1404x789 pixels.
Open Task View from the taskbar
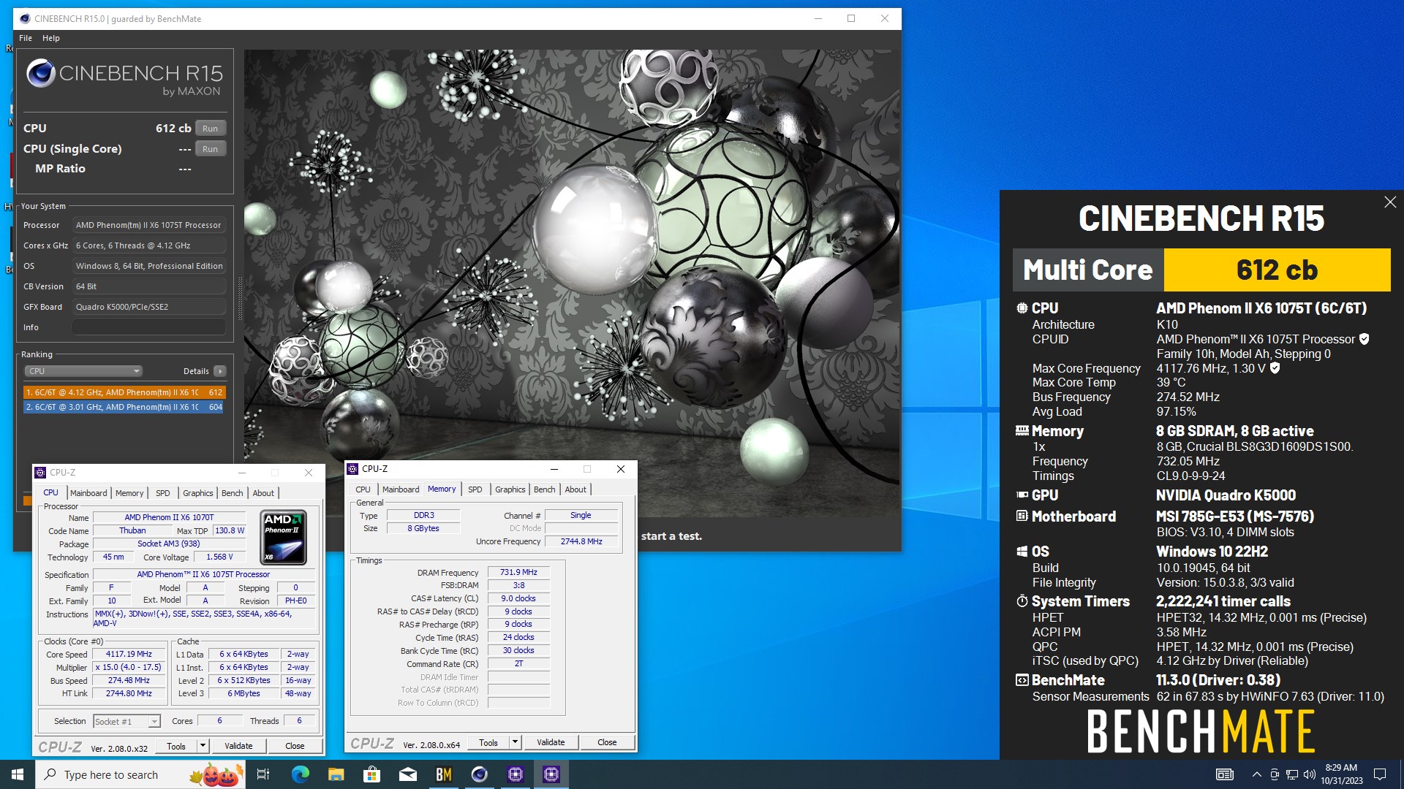pyautogui.click(x=263, y=774)
